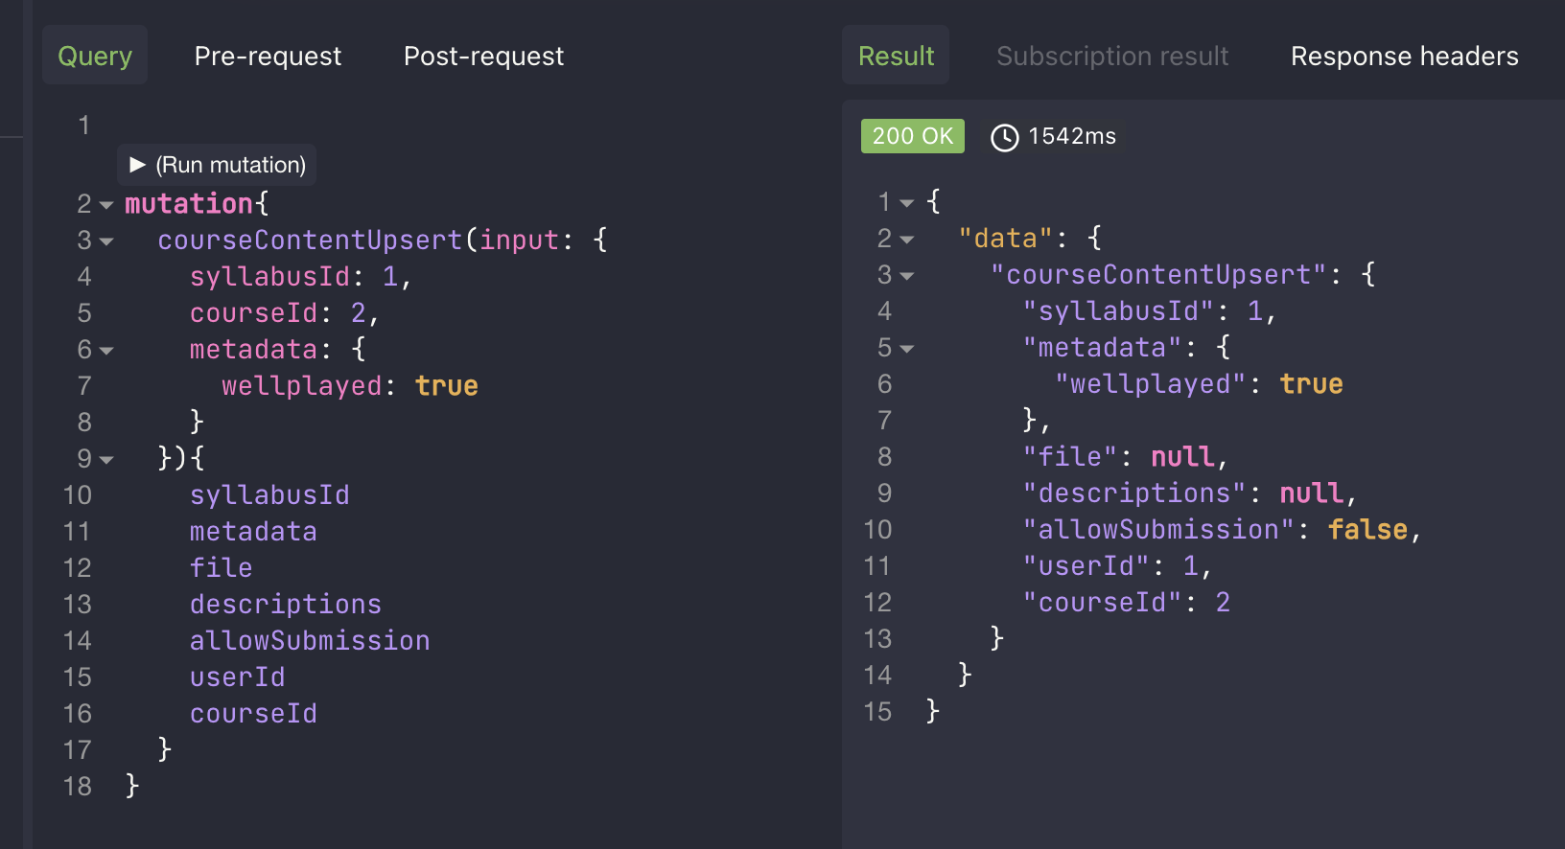Click the wellplayed: true value in the query

click(x=446, y=385)
